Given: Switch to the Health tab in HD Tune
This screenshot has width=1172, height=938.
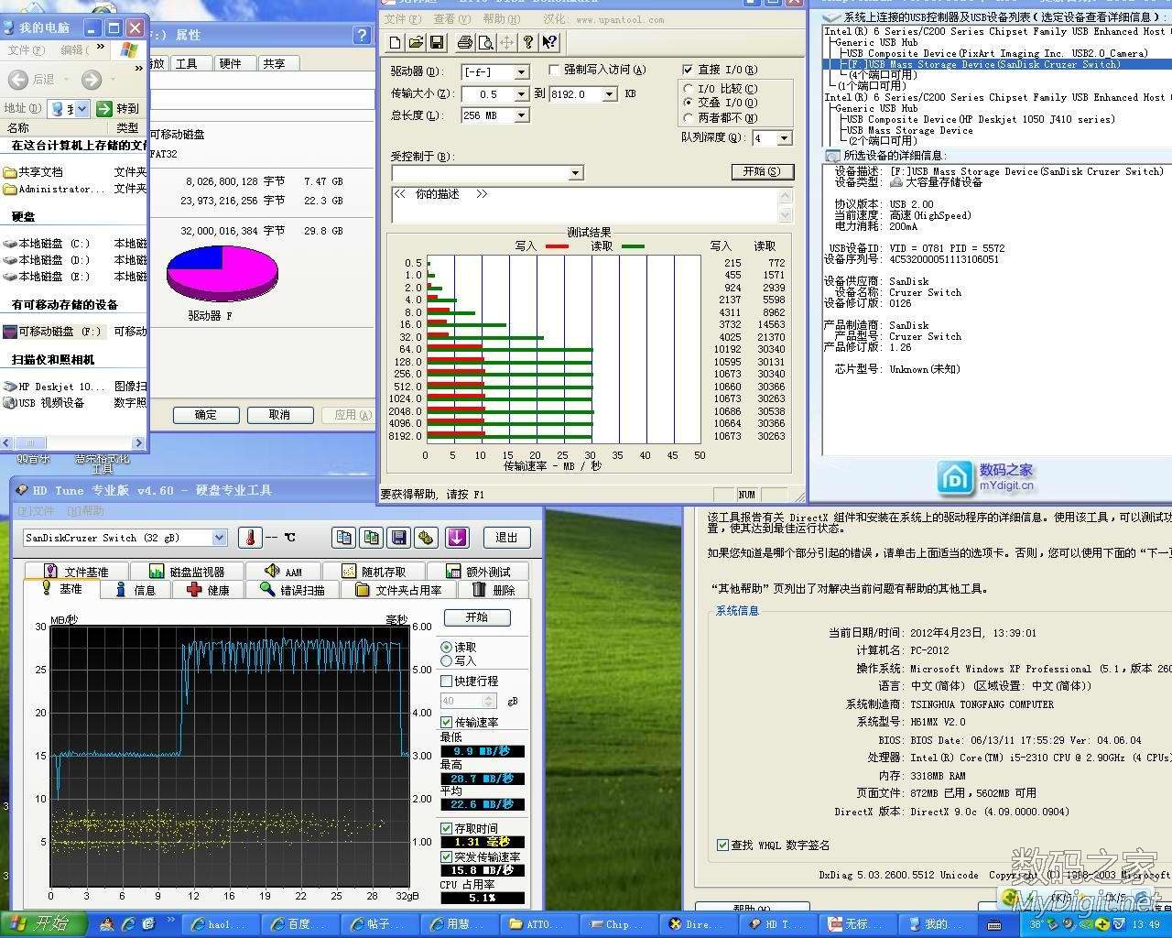Looking at the screenshot, I should (x=208, y=591).
